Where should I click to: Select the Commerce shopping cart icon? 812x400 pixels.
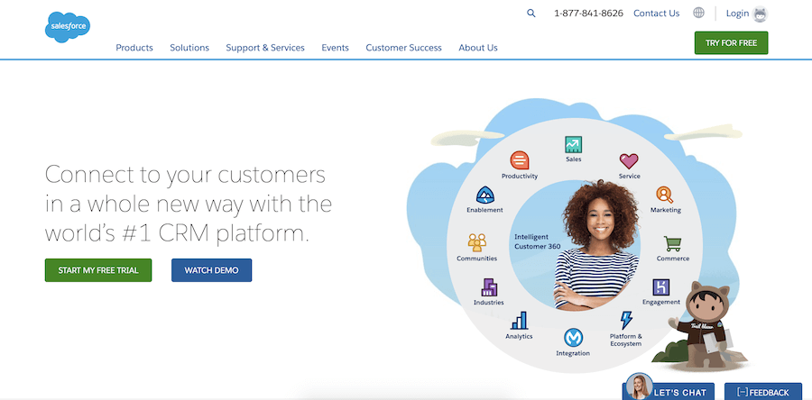673,243
